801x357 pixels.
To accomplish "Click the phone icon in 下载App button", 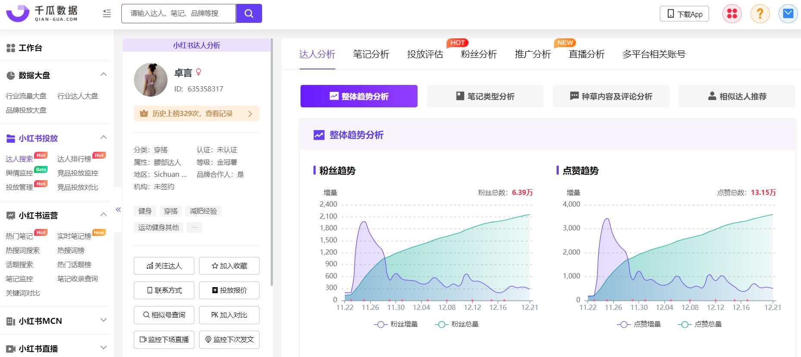I will point(671,14).
